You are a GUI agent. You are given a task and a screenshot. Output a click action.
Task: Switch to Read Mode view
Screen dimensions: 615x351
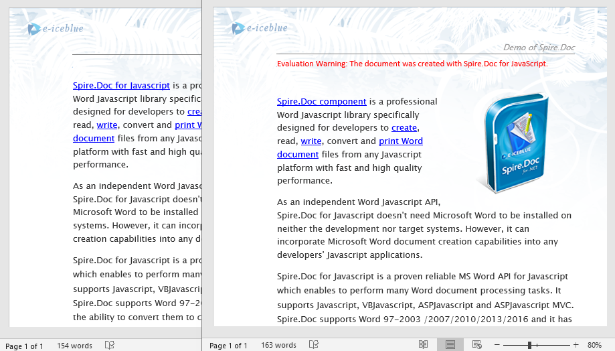tap(423, 345)
